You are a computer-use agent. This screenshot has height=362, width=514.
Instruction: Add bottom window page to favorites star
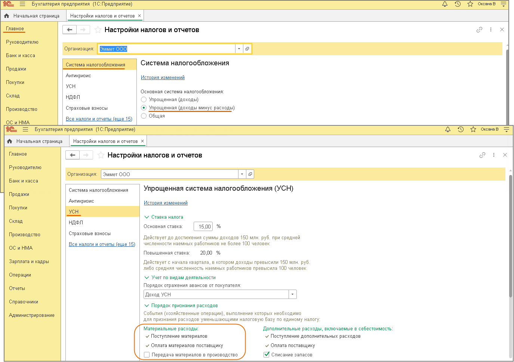click(x=101, y=155)
